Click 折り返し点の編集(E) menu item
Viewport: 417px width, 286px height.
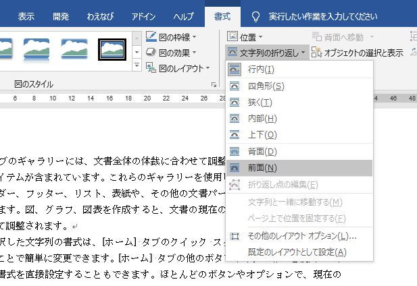[x=299, y=185]
